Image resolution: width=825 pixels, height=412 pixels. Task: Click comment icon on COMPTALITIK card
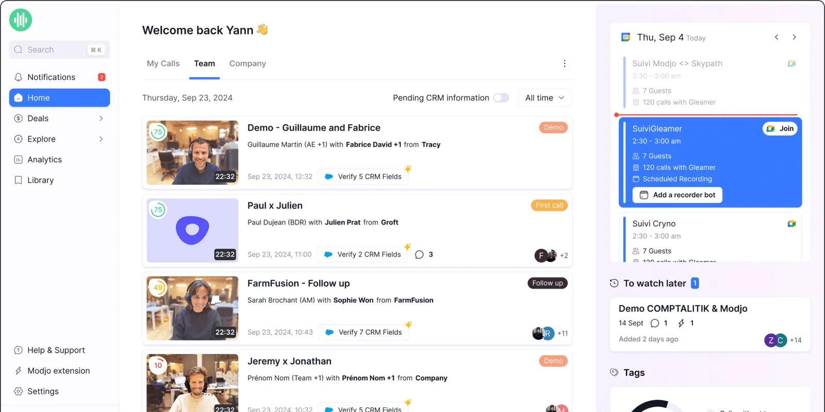coord(655,323)
